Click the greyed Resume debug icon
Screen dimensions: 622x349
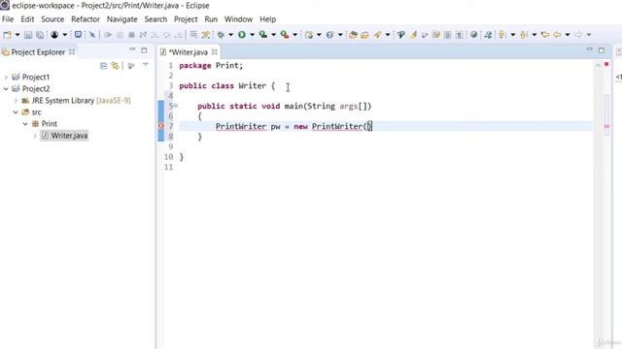108,35
